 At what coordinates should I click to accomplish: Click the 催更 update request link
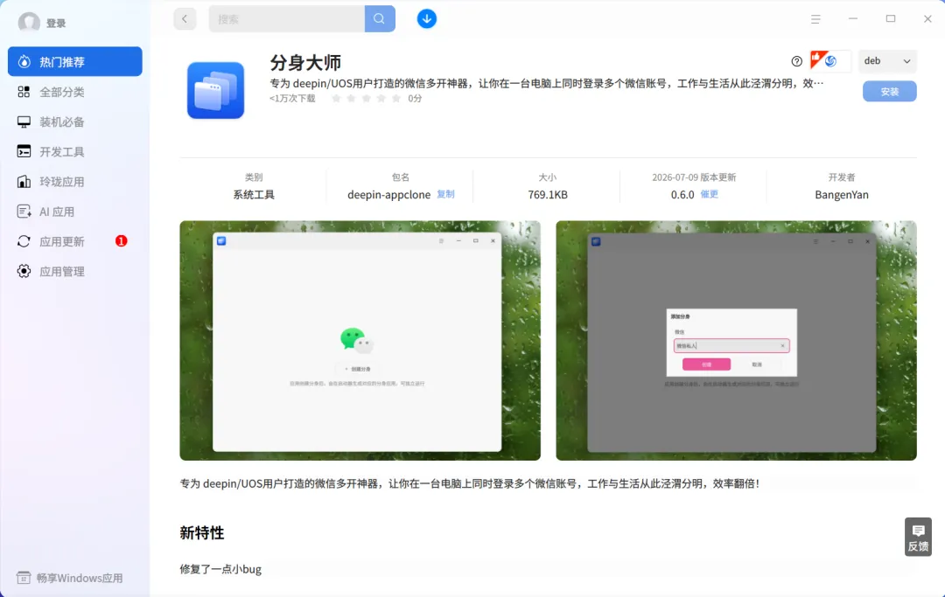click(x=710, y=194)
